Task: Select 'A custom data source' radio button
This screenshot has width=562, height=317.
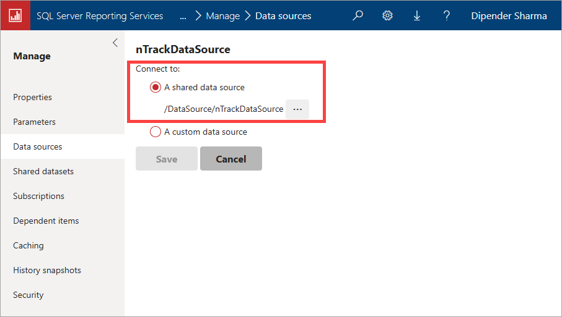Action: [x=155, y=132]
